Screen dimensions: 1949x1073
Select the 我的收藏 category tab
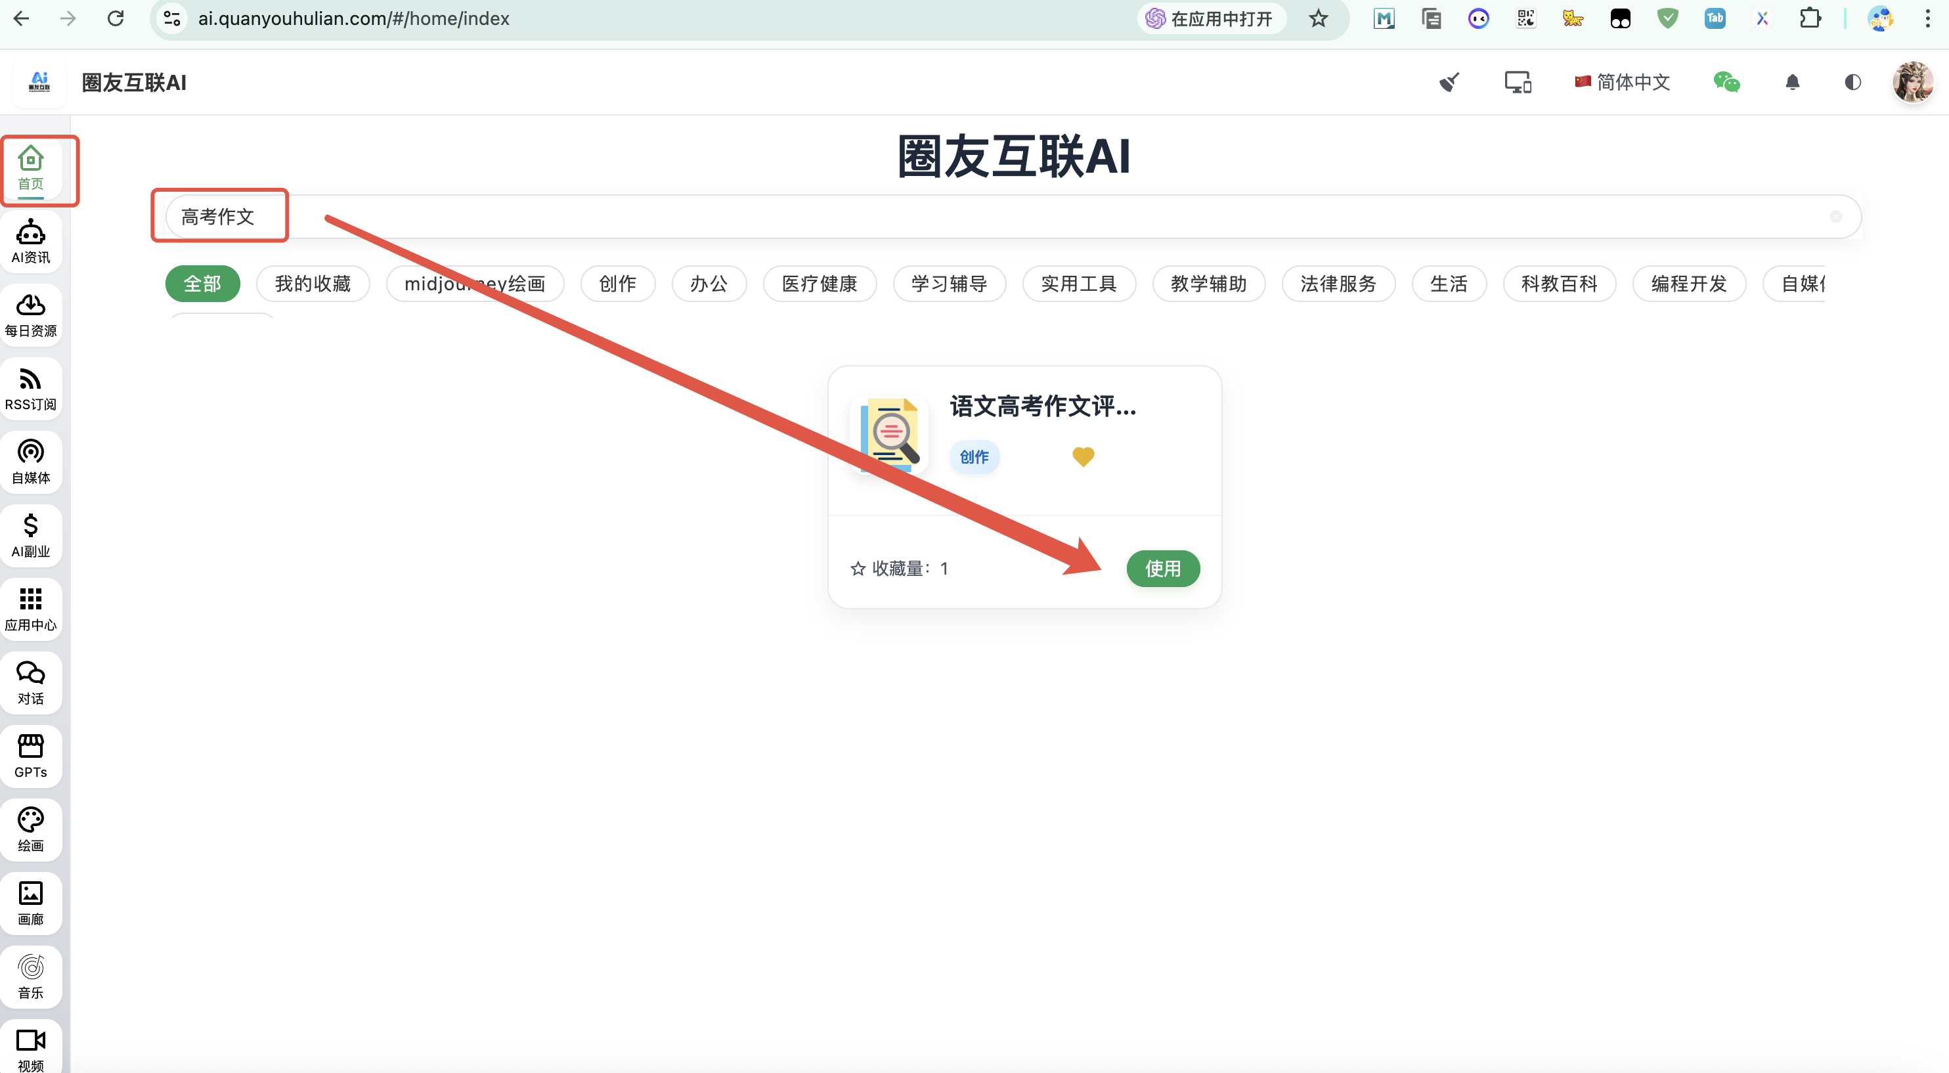pos(313,284)
